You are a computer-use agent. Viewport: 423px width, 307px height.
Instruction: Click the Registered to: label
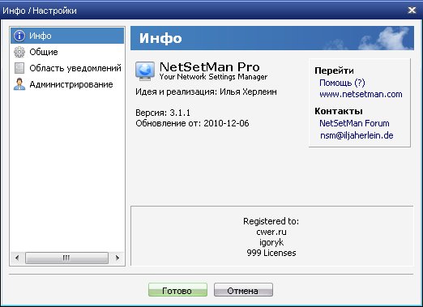tap(271, 221)
